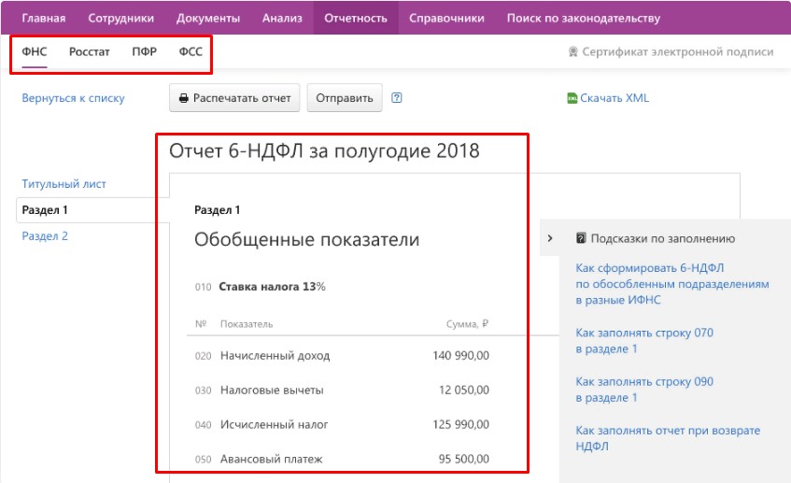The image size is (791, 483).
Task: Click the Сумма, ₽ column header
Action: point(467,324)
